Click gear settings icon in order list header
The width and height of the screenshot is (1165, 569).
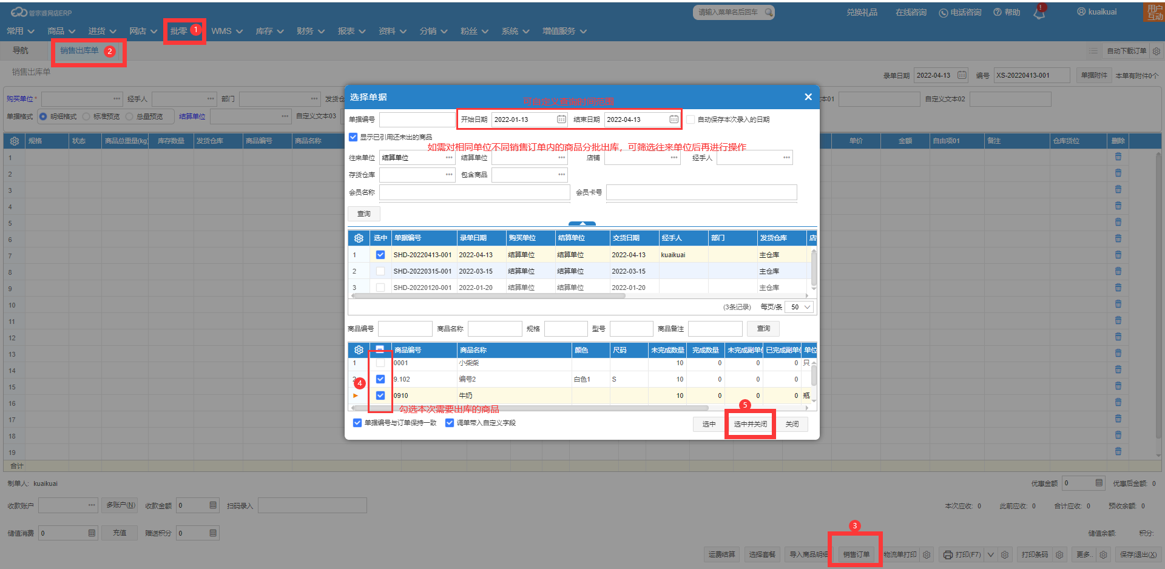point(359,238)
